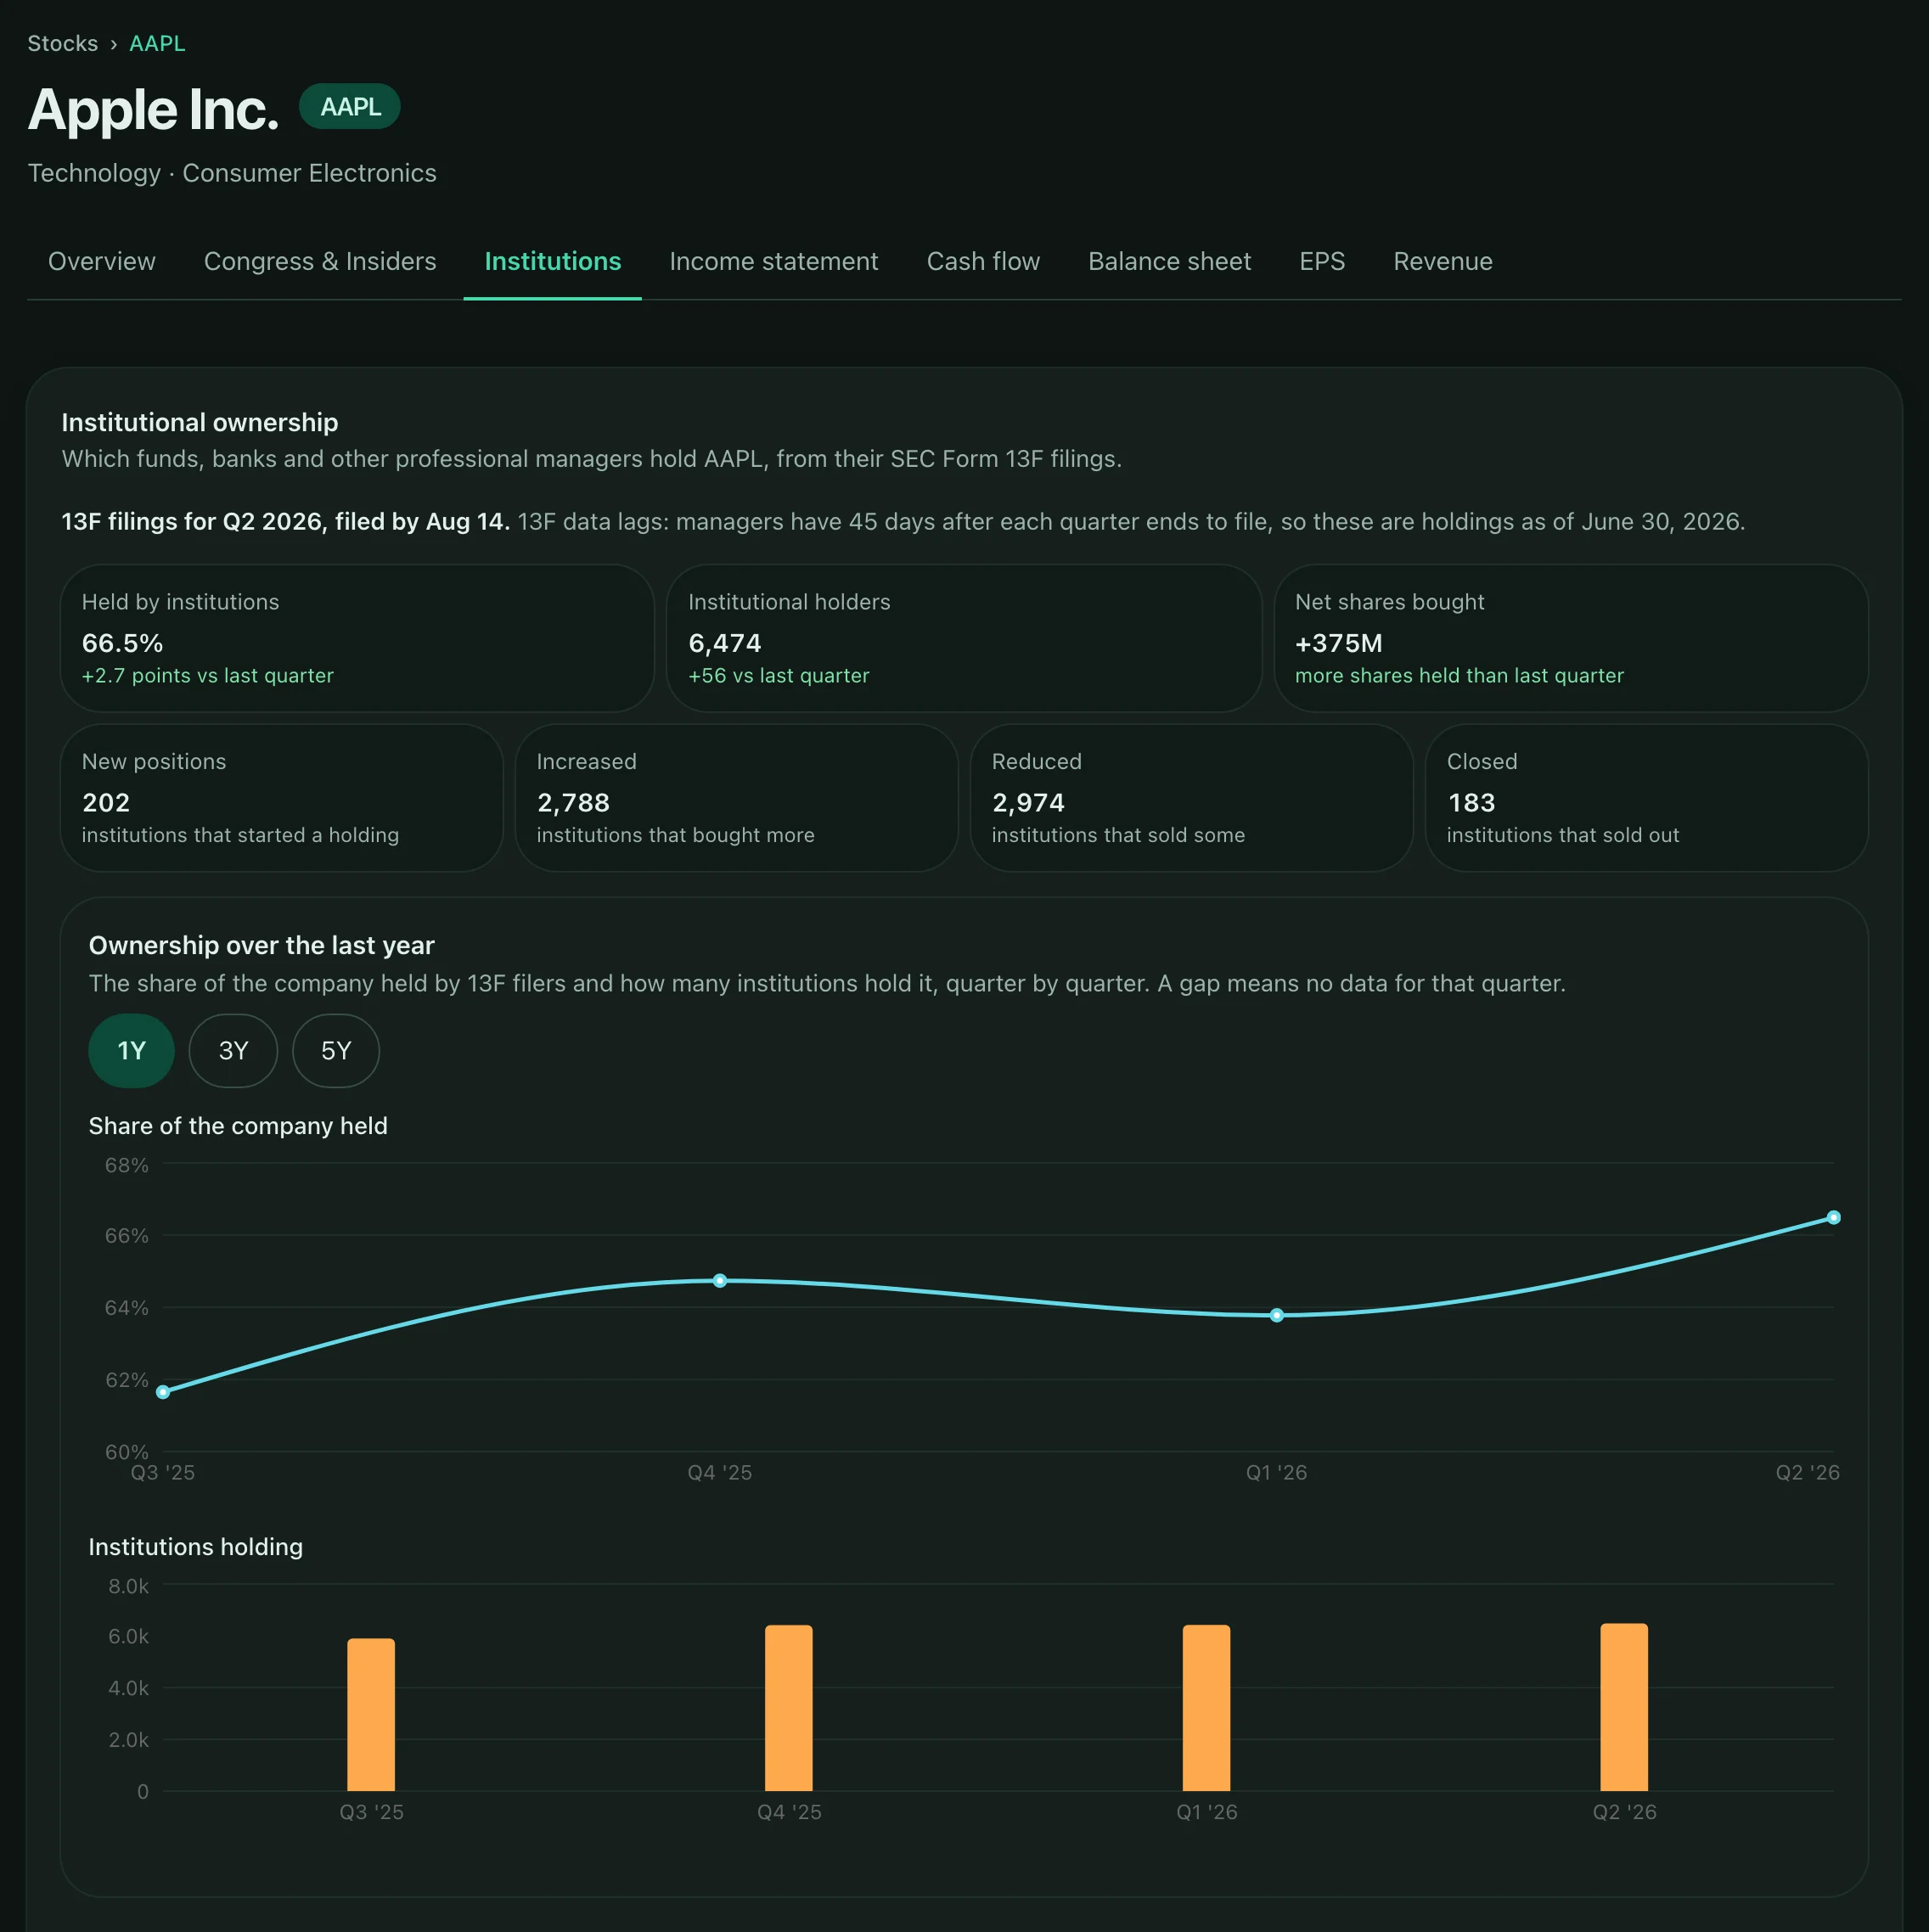Select the Institutions tab
This screenshot has width=1929, height=1932.
552,261
